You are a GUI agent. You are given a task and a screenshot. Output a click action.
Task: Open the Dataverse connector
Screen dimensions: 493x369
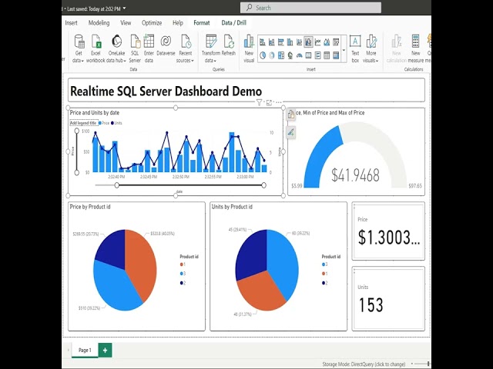pyautogui.click(x=166, y=45)
